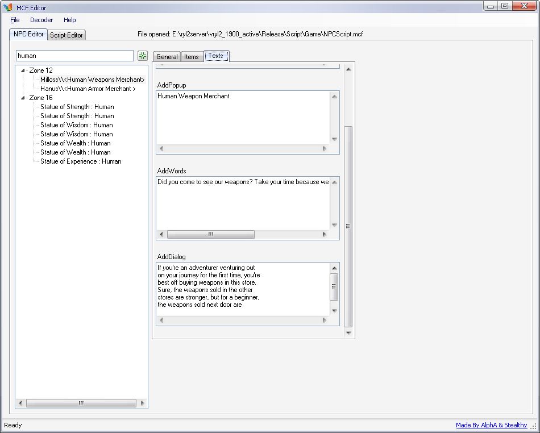Click the AddDialog vertical scrollbar down arrow
This screenshot has height=433, width=540.
click(334, 310)
